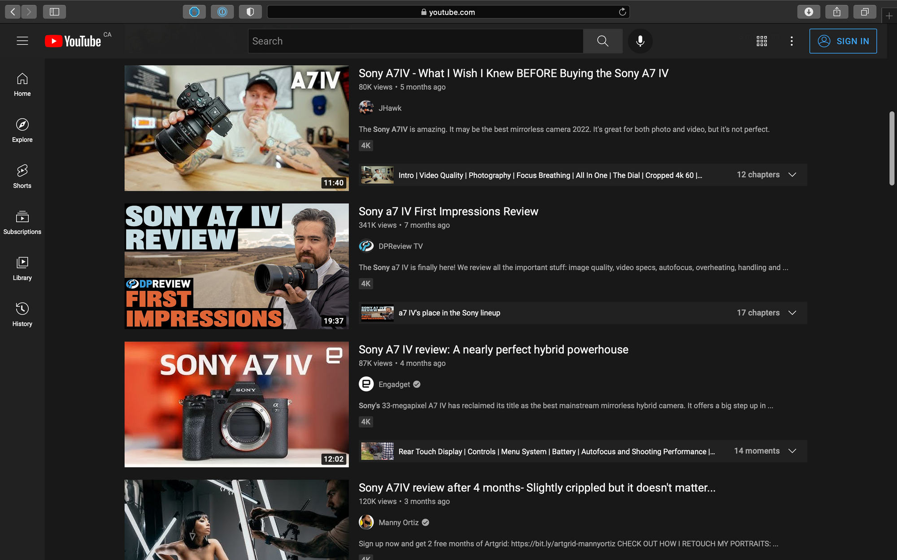
Task: Open the Manny Ortiz channel name link
Action: 398,522
